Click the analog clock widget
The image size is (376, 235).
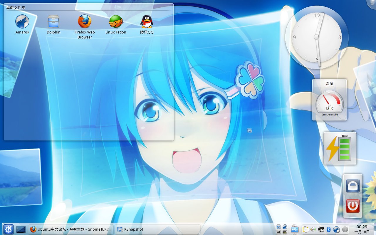(316, 37)
